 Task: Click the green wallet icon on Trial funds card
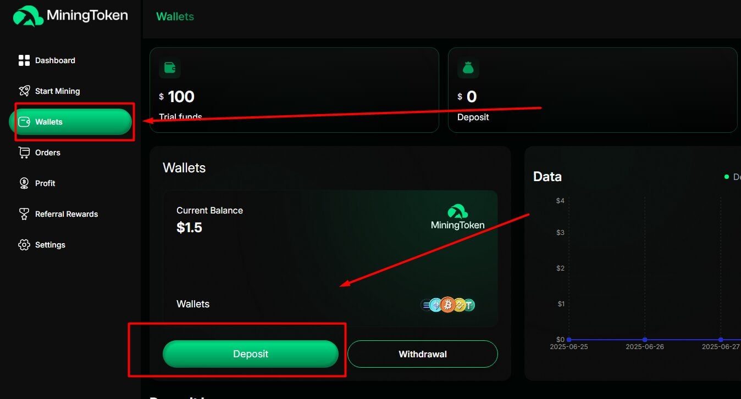coord(170,68)
